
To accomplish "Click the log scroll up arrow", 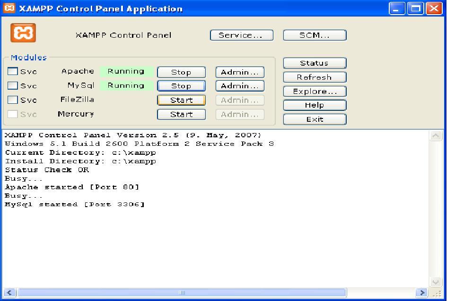I will (x=436, y=135).
